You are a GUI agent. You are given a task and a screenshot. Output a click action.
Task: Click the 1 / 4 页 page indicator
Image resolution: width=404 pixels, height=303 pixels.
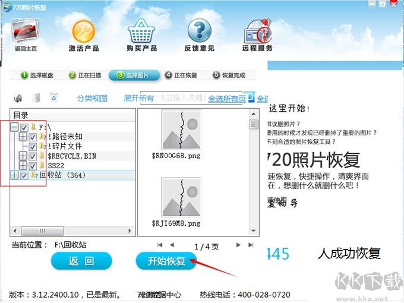206,247
